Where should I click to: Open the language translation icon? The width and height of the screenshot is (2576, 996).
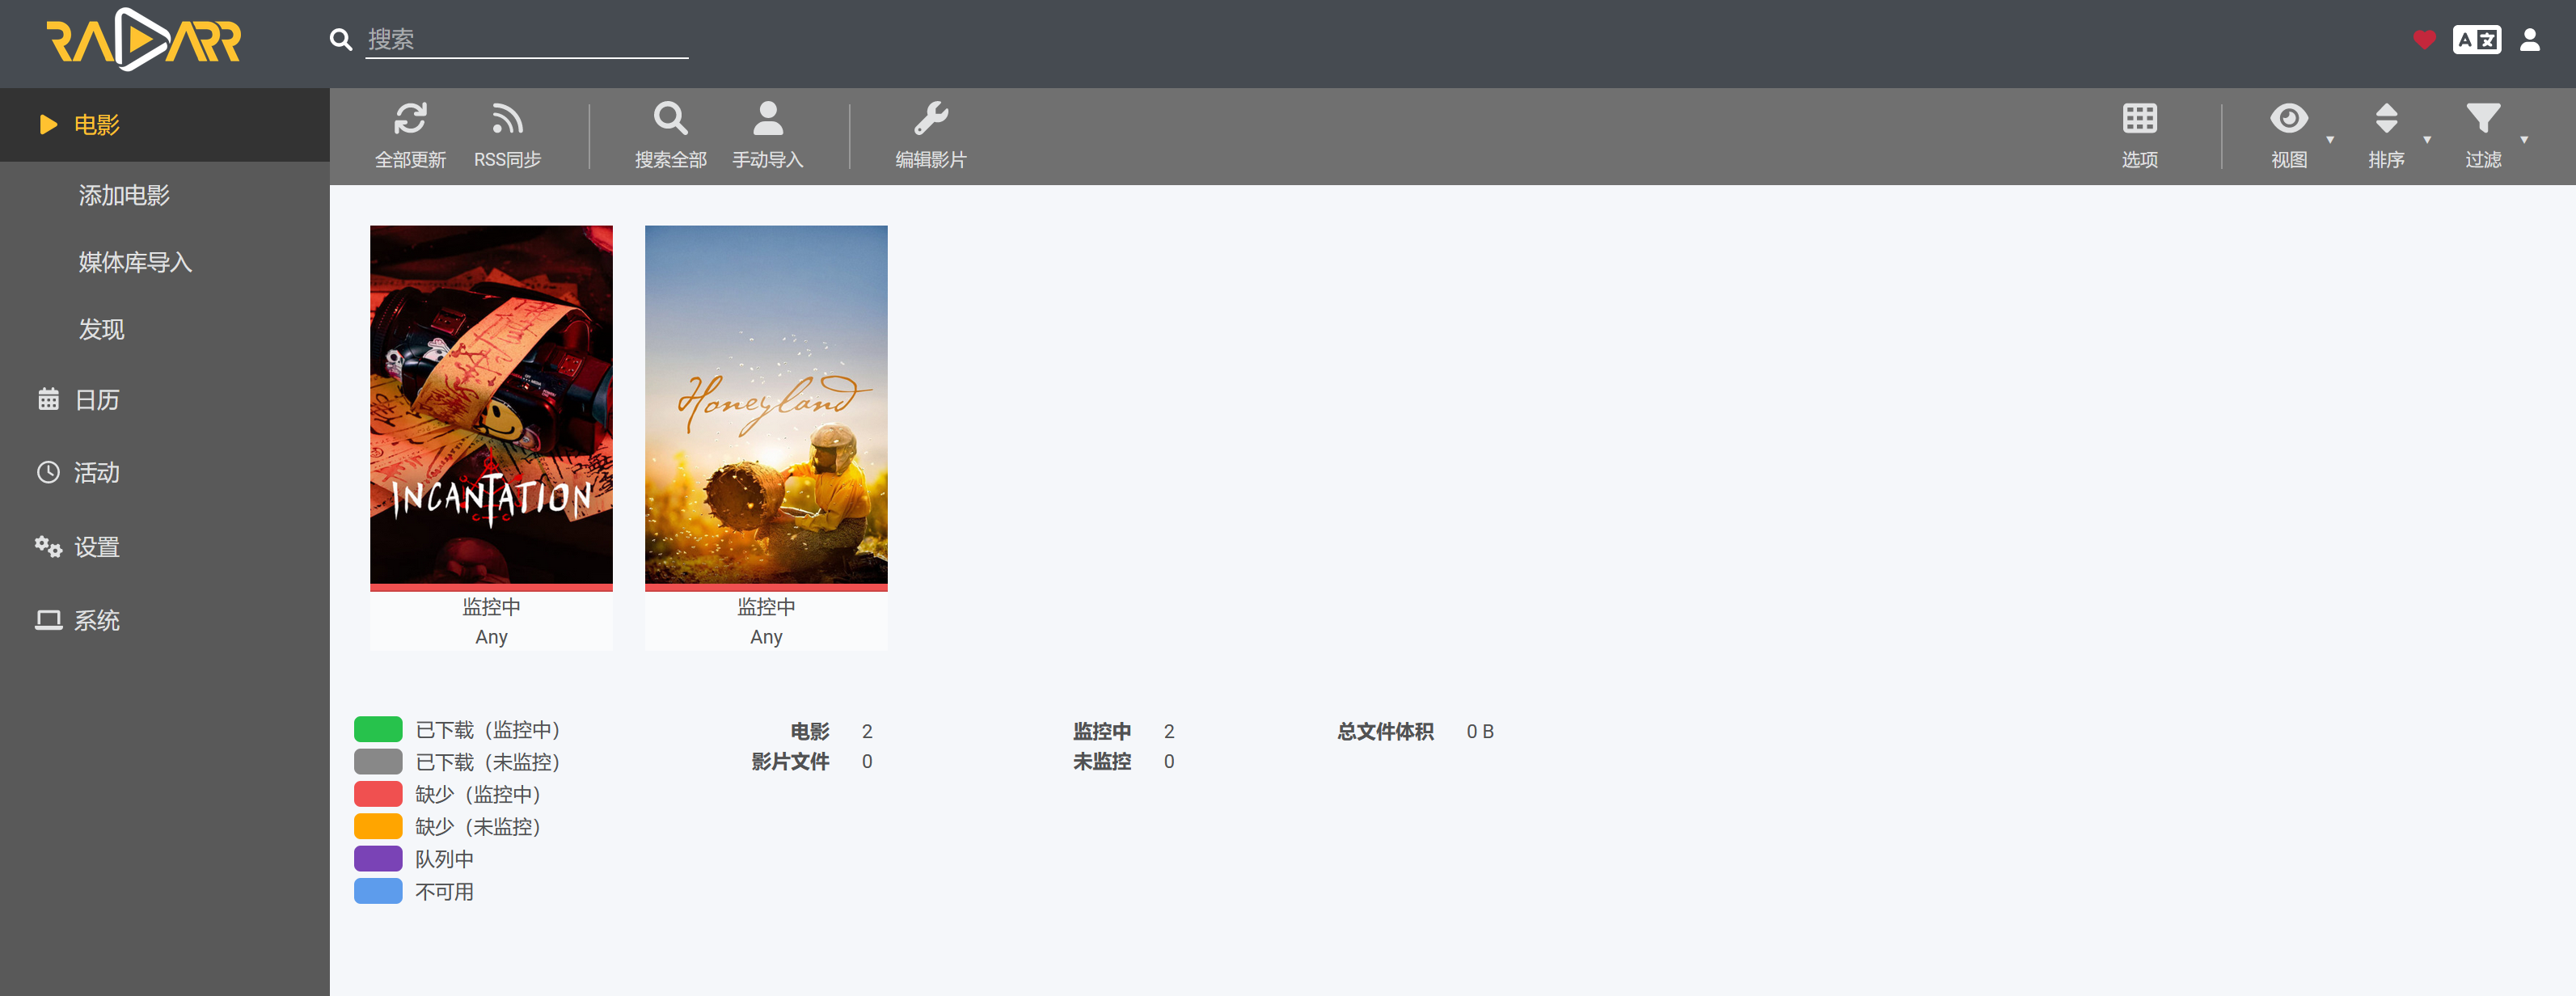[2476, 40]
